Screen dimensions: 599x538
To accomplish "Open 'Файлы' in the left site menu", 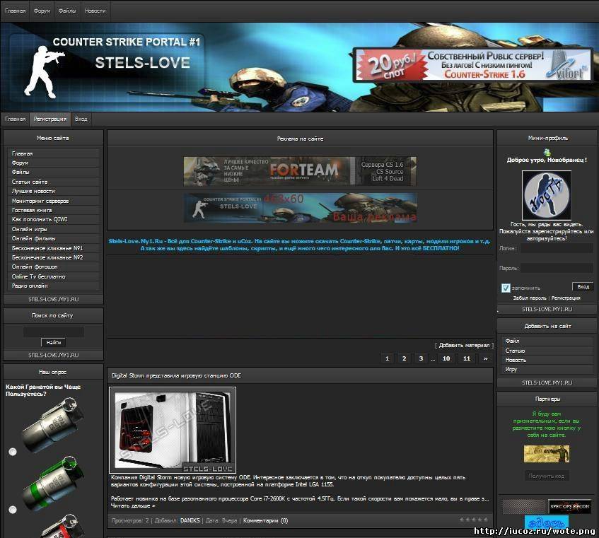I will coord(54,172).
